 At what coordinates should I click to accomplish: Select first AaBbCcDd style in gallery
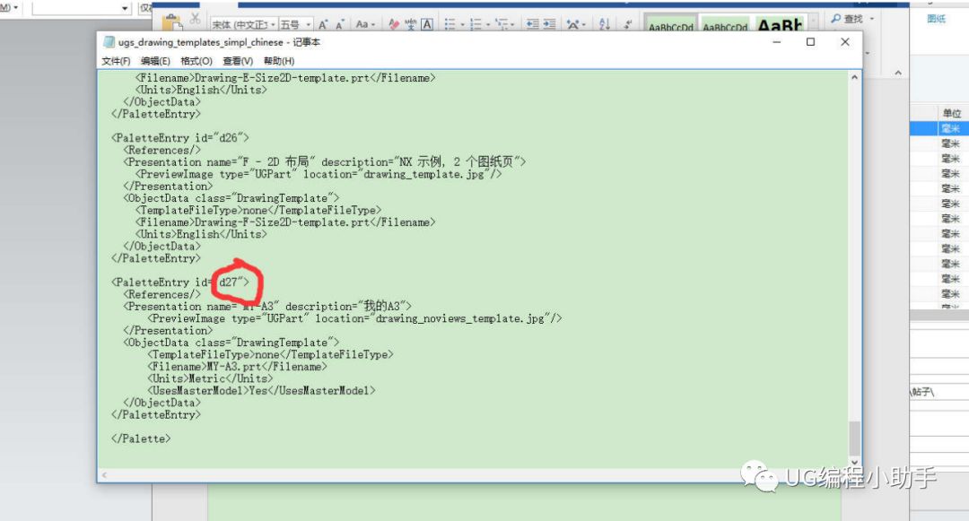click(670, 24)
